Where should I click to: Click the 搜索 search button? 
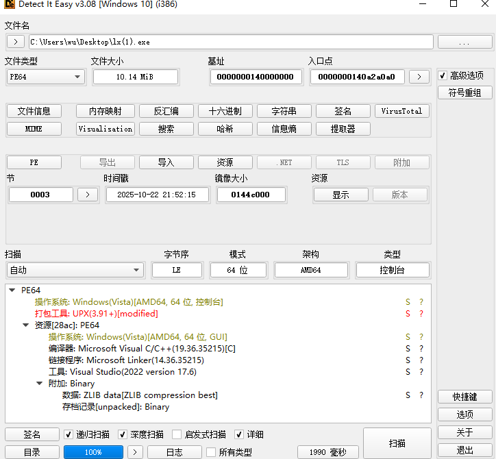[x=166, y=129]
